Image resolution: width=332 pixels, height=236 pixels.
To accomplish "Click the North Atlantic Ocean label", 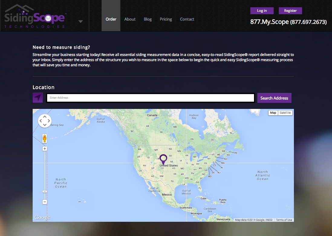I will pos(262,175).
